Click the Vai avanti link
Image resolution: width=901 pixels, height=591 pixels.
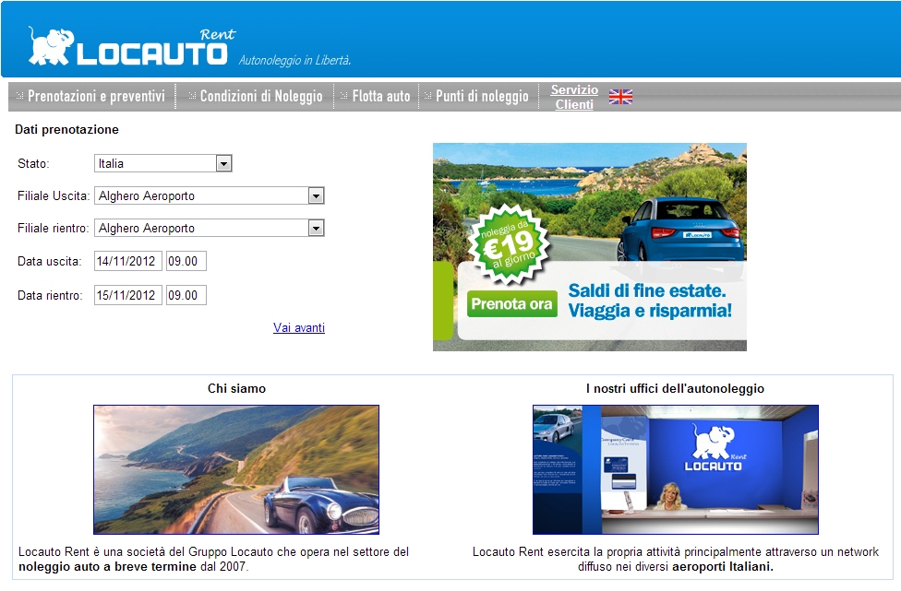[299, 327]
